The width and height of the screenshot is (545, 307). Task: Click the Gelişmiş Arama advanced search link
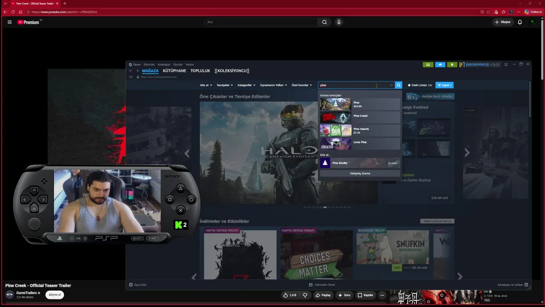(360, 174)
